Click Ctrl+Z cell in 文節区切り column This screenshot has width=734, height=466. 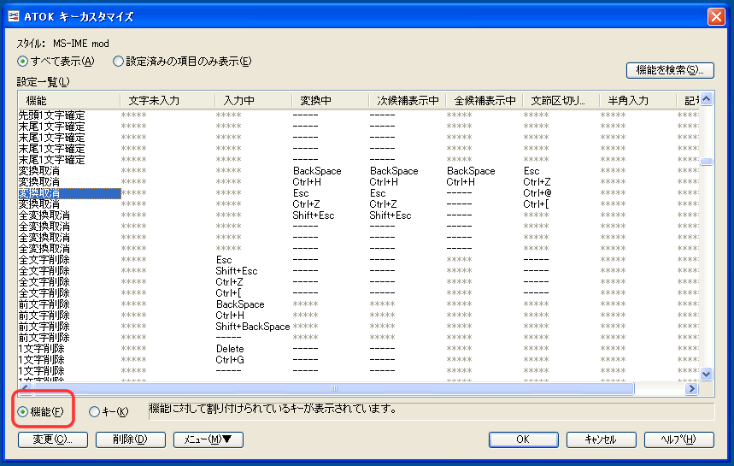(x=537, y=182)
